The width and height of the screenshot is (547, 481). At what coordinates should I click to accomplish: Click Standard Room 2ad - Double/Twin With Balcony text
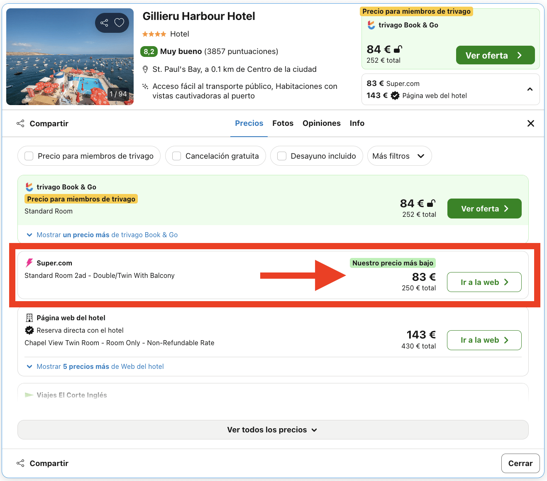point(100,275)
